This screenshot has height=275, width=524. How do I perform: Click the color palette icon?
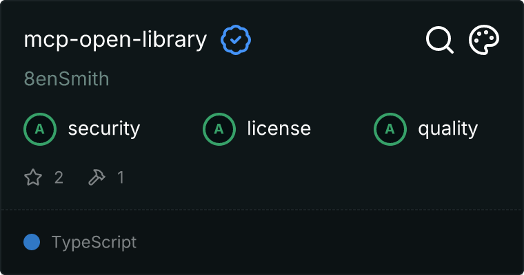[x=484, y=40]
